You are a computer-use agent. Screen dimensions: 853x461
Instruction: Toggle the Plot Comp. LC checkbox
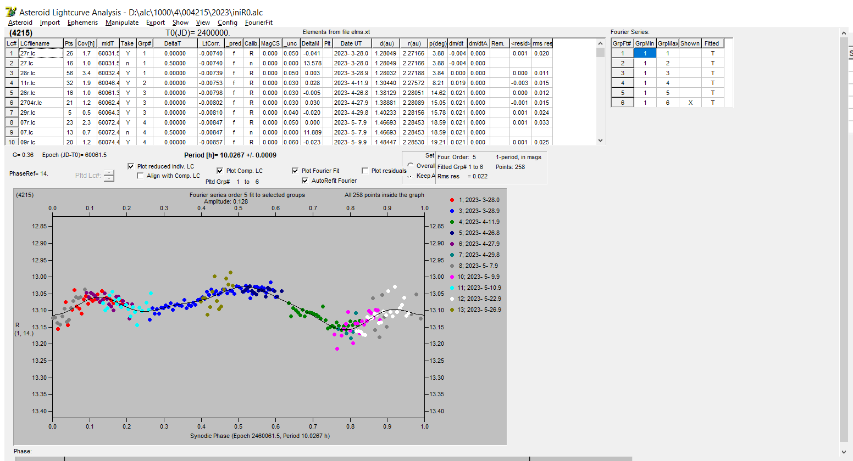tap(220, 171)
